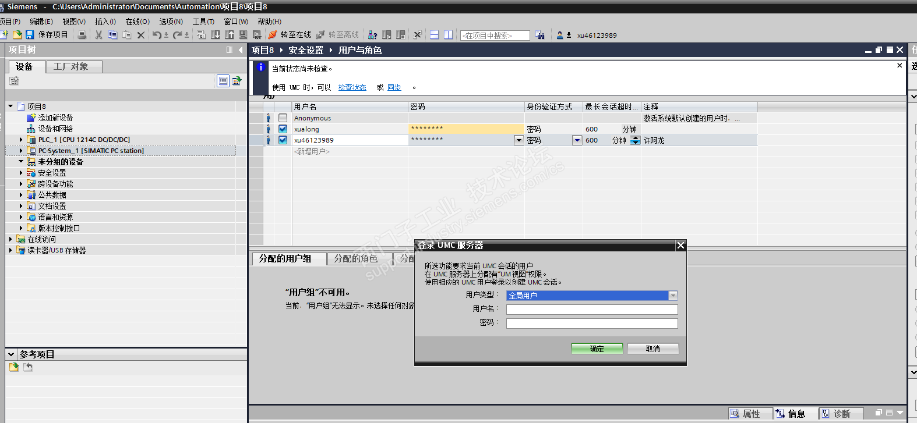
Task: Click the start runtime RT icon
Action: pyautogui.click(x=257, y=35)
